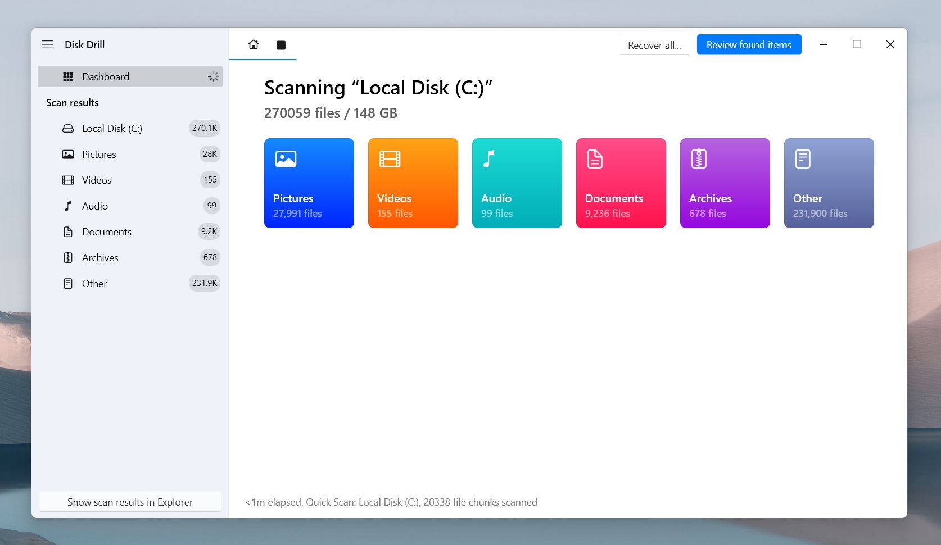Click Show scan results in Explorer

(130, 502)
